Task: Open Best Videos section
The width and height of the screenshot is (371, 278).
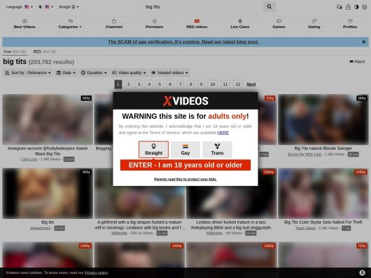Action: [25, 24]
